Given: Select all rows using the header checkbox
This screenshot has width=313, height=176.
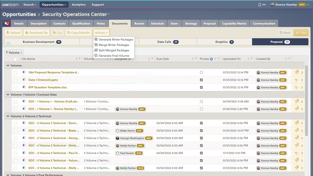Looking at the screenshot, I should 15,59.
